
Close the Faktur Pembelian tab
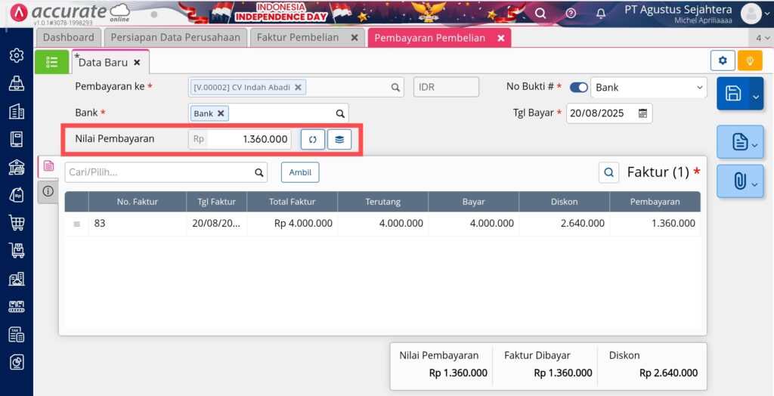[x=354, y=38]
